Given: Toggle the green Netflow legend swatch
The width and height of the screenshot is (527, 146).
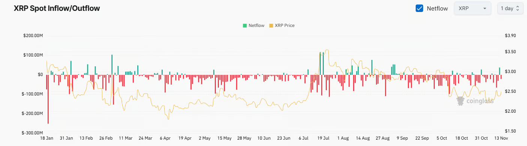Looking at the screenshot, I should coord(245,25).
